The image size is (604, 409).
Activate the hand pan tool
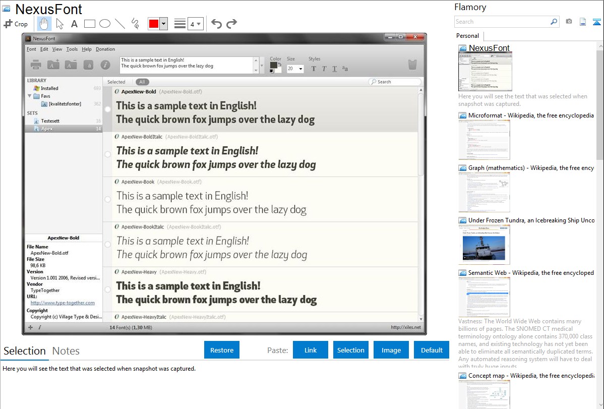pyautogui.click(x=44, y=24)
